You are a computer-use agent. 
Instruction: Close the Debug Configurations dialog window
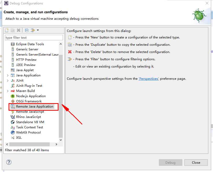click(x=207, y=3)
